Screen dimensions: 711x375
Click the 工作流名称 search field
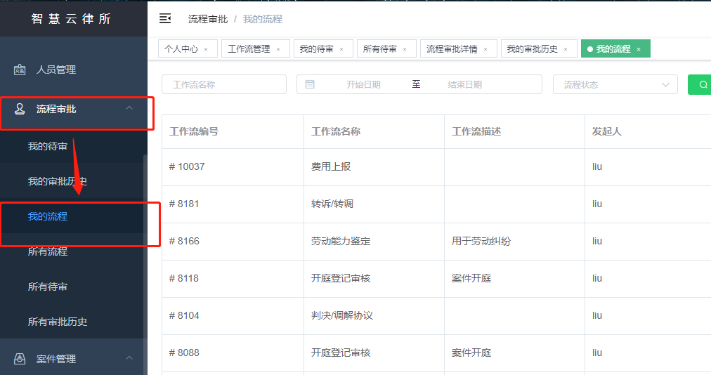pos(224,85)
